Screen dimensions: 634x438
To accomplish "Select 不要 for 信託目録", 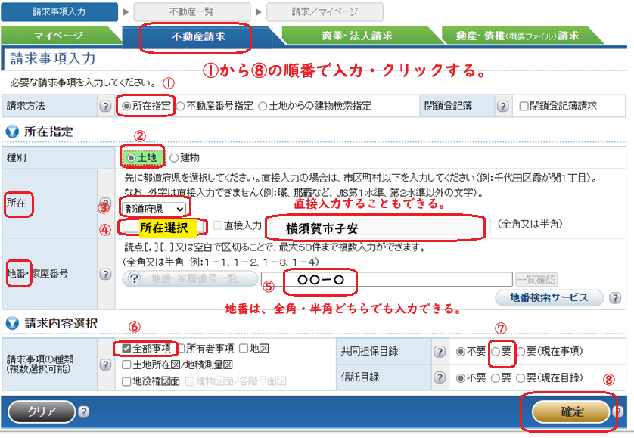I will pos(461,378).
